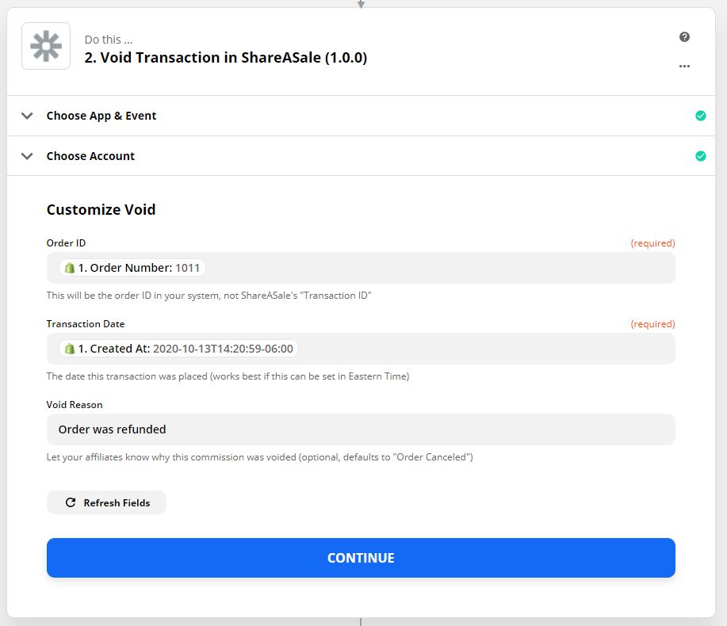The image size is (727, 626).
Task: Open the help question mark icon
Action: (x=684, y=37)
